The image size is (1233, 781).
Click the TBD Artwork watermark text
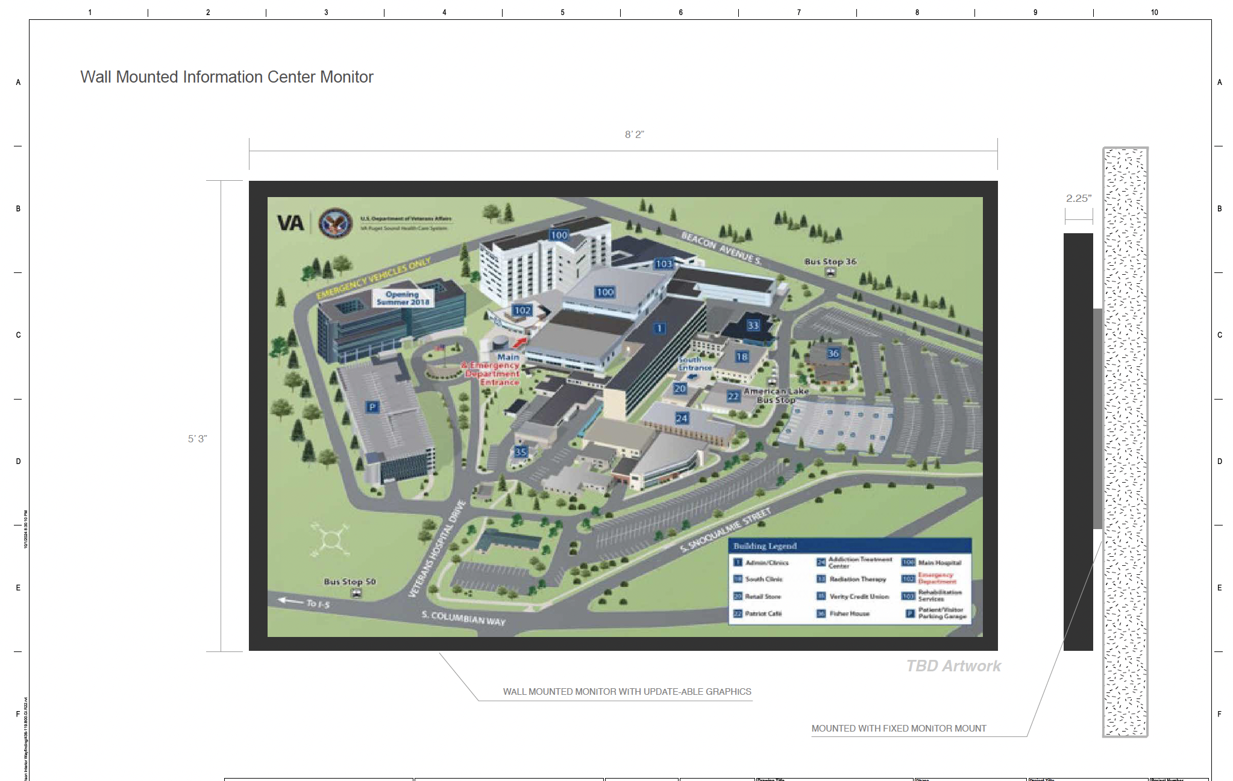point(953,666)
